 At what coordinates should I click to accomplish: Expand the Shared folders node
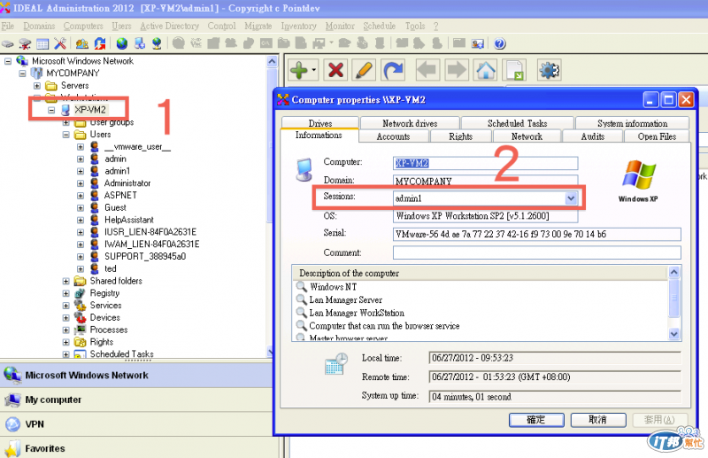(x=65, y=281)
